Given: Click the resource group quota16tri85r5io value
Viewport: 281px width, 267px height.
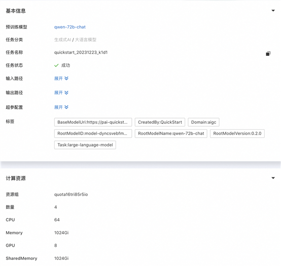Looking at the screenshot, I should pyautogui.click(x=71, y=195).
